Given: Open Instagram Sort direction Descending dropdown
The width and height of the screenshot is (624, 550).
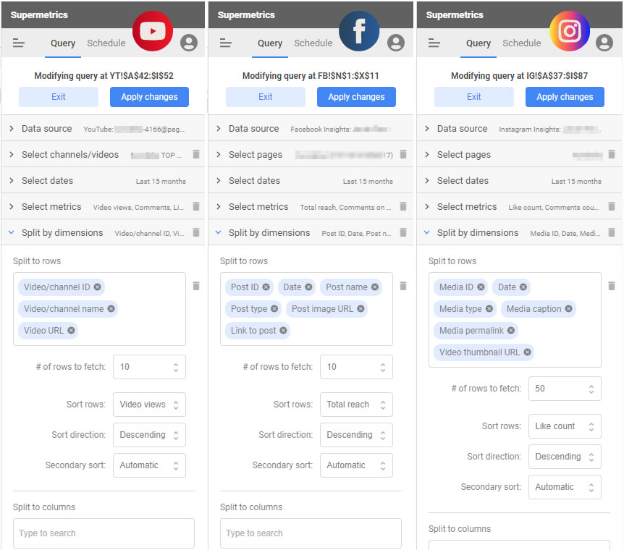Looking at the screenshot, I should pos(565,457).
